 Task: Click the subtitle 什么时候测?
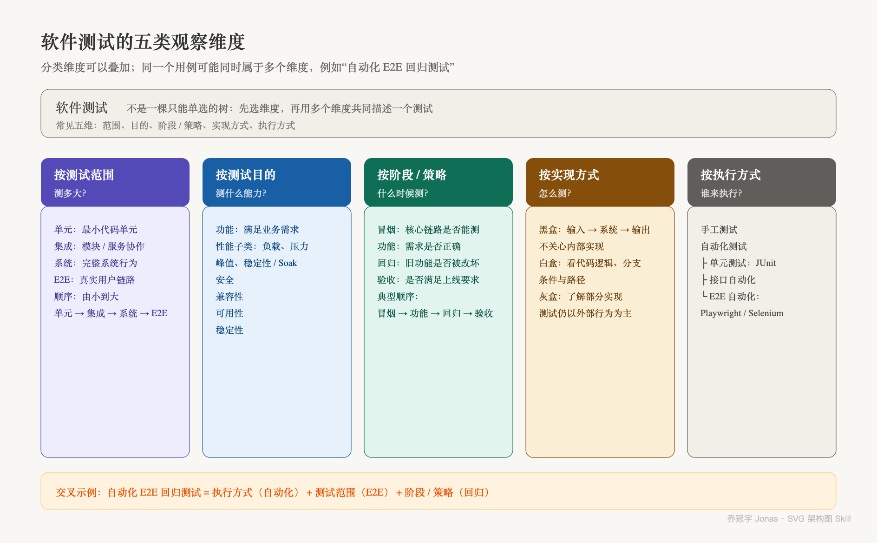point(403,193)
